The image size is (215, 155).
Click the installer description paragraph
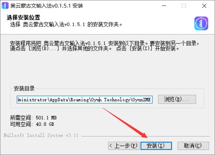105,46
